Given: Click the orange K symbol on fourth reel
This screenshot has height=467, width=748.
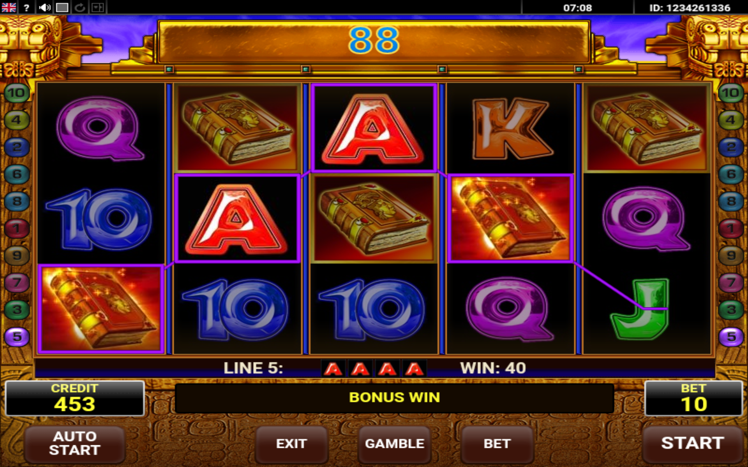Looking at the screenshot, I should [x=511, y=129].
